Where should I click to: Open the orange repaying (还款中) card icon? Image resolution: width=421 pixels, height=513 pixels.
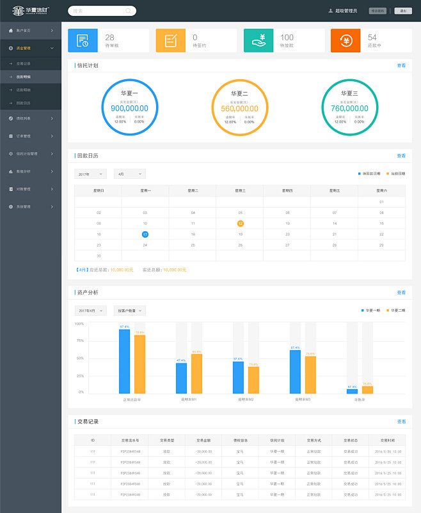click(346, 41)
